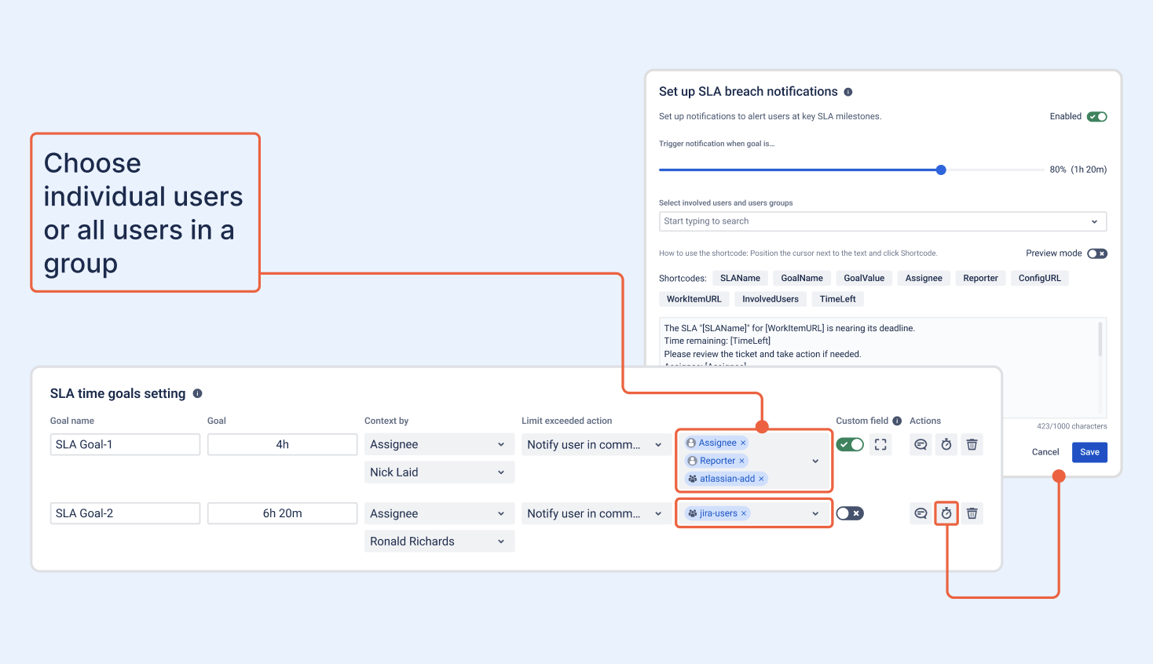Open involved users search dropdown

tap(883, 221)
